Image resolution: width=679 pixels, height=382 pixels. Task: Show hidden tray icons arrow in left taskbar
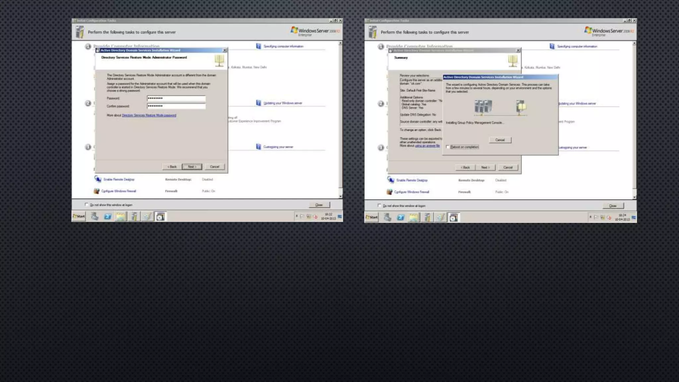296,216
